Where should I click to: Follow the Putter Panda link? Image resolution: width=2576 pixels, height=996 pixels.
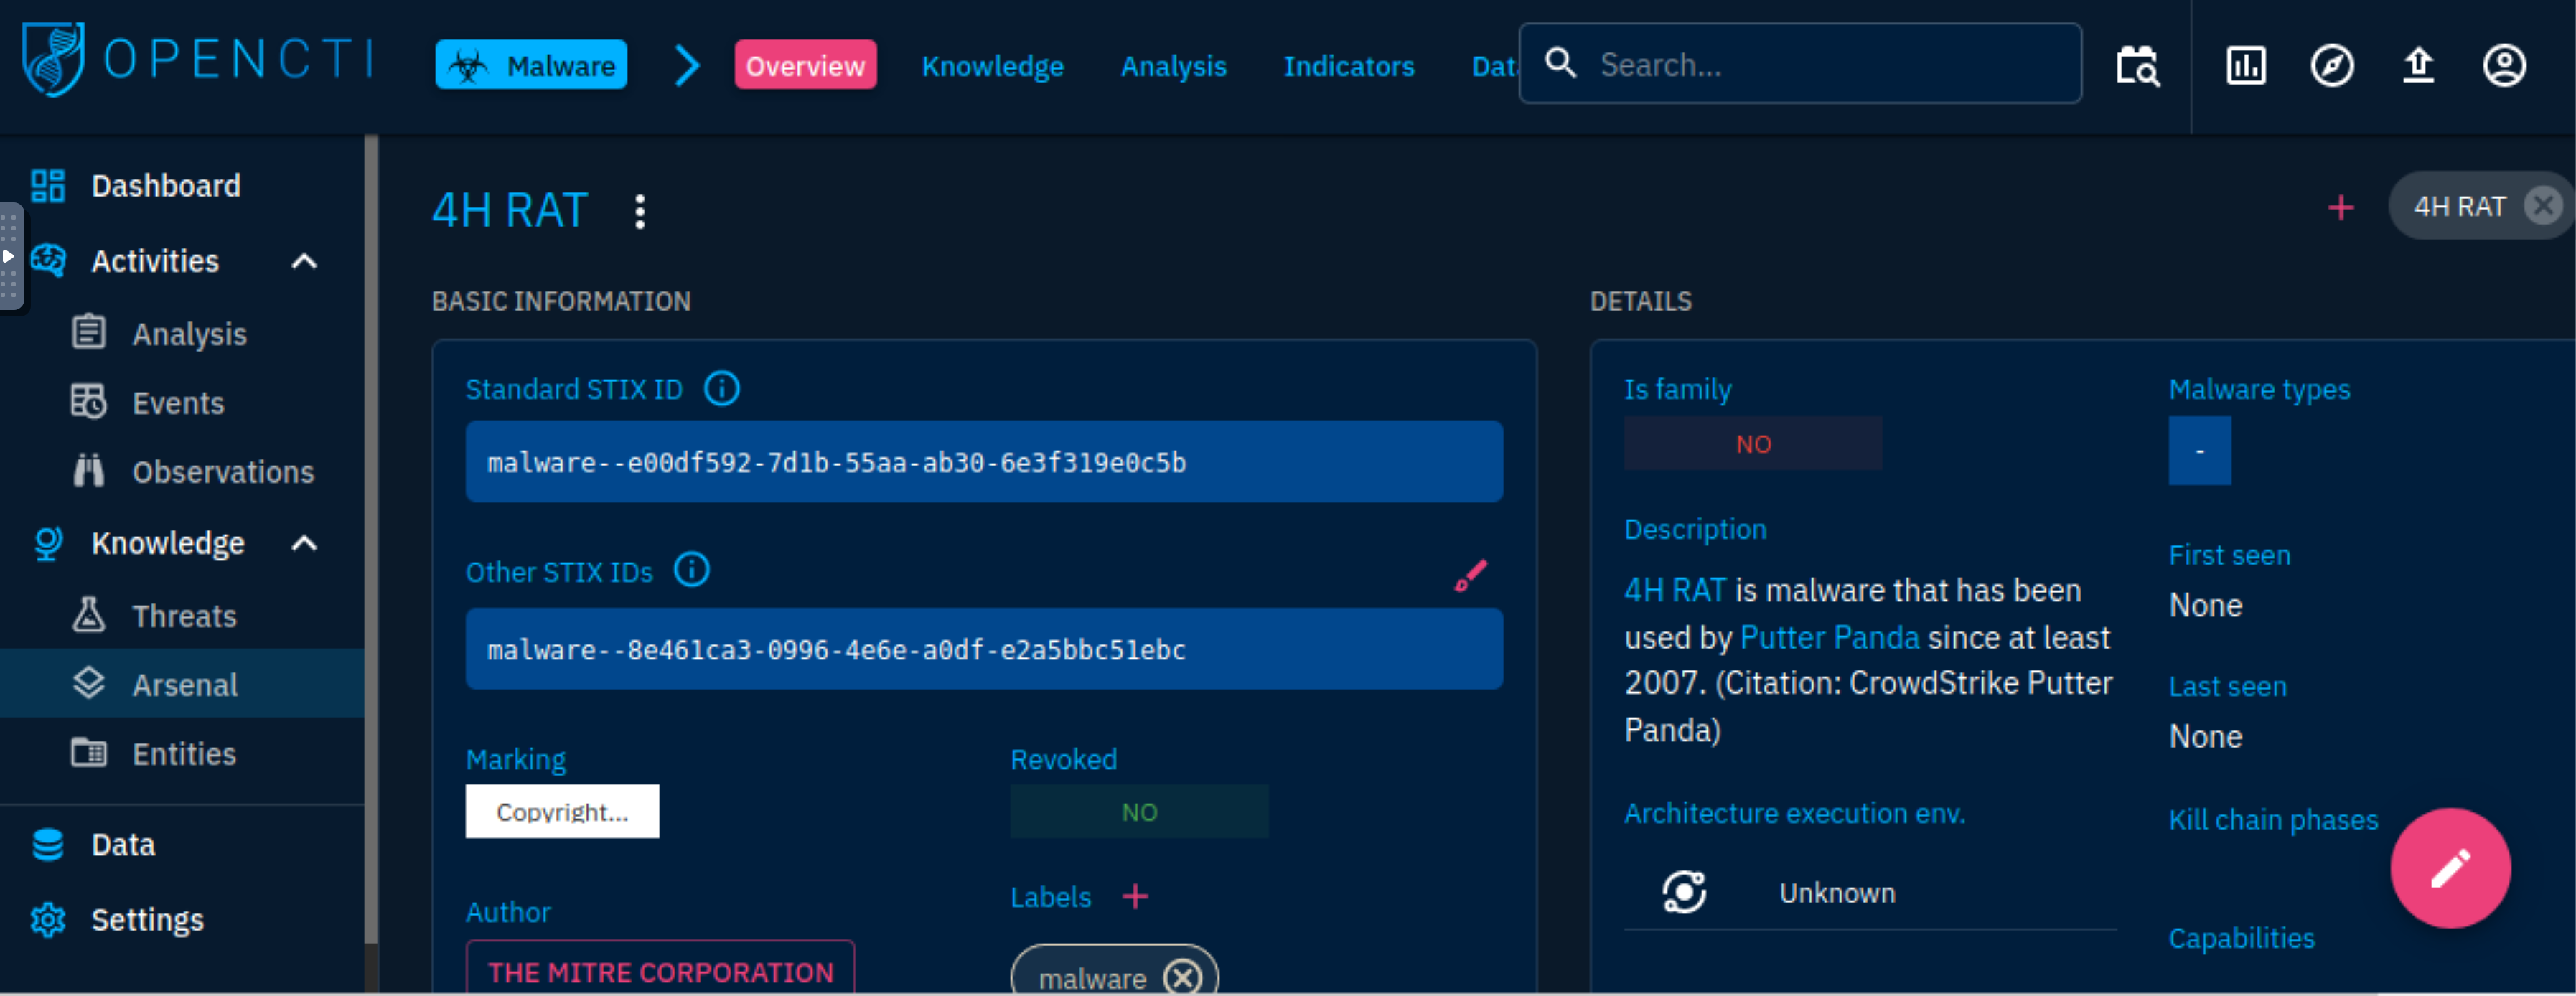tap(1829, 638)
